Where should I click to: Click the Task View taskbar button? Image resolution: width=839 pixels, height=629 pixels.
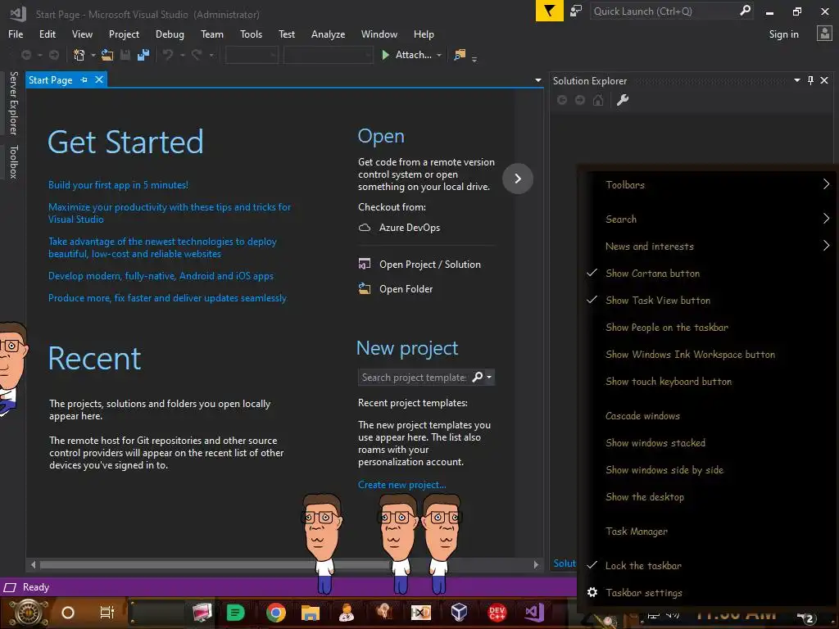(x=107, y=613)
